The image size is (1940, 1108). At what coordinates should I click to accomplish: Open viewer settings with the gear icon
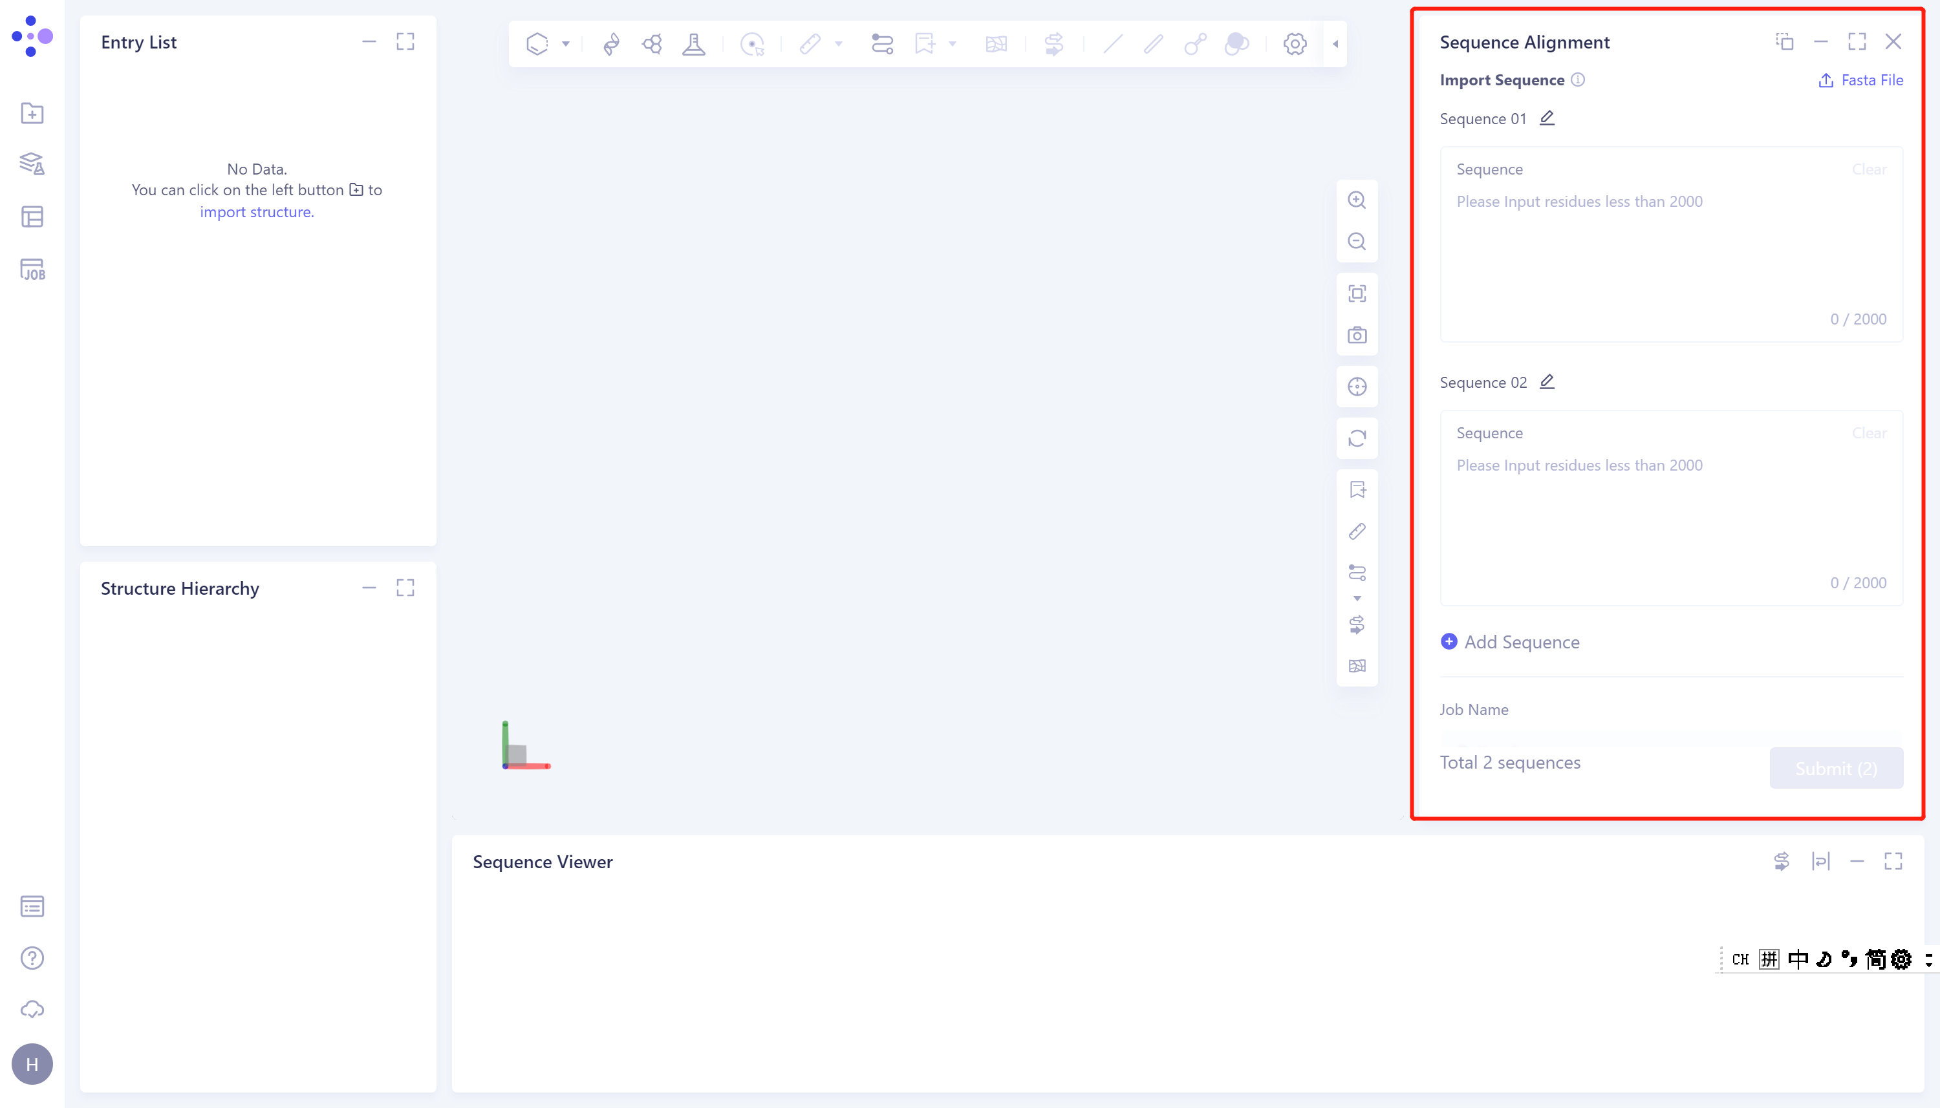1294,43
